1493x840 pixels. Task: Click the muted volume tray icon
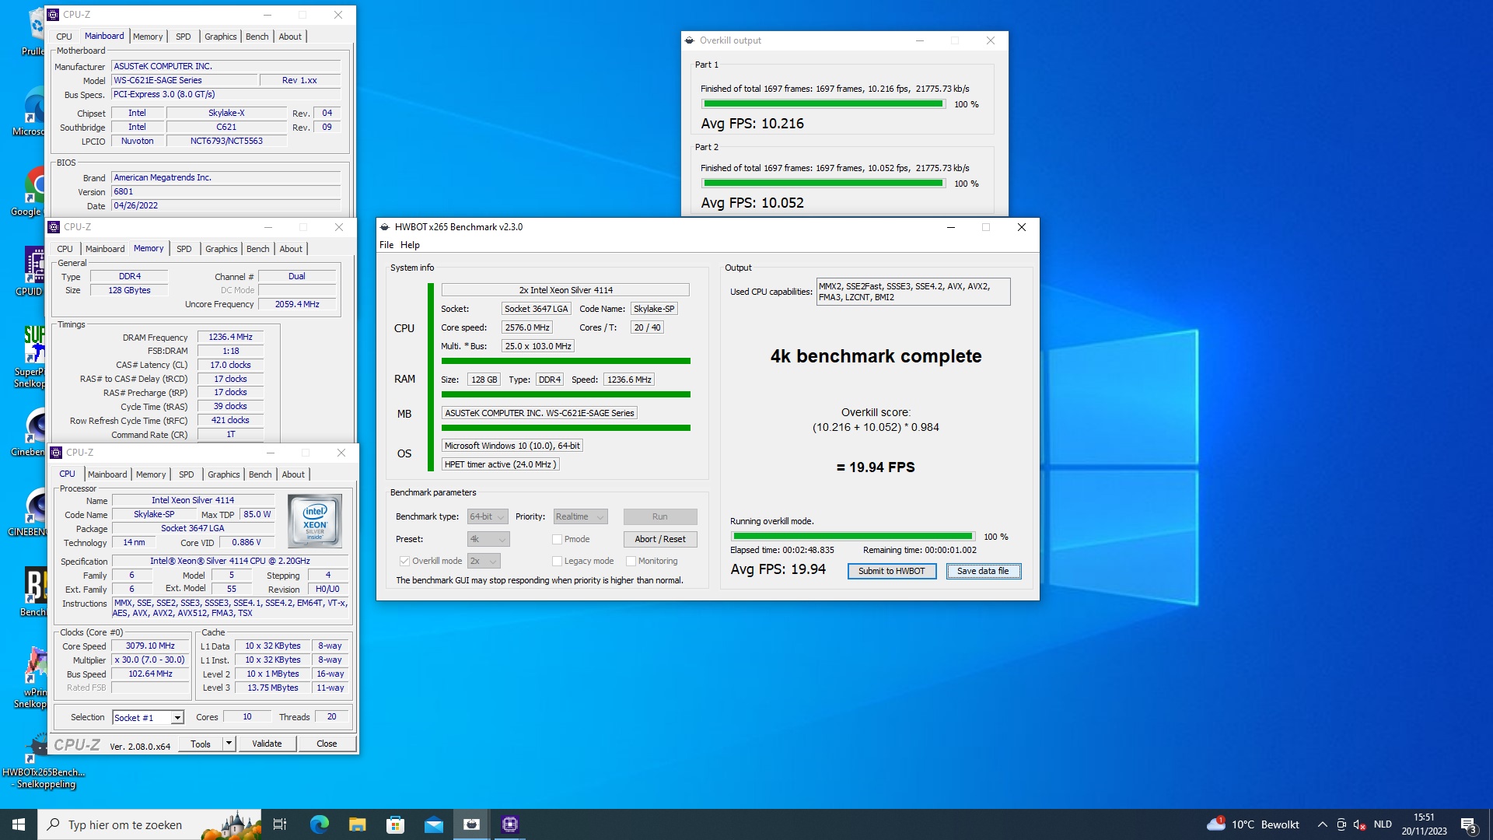pos(1360,824)
